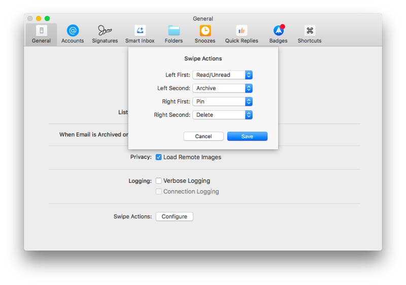406x285 pixels.
Task: Open the Left Second Archive dropdown
Action: (x=222, y=88)
